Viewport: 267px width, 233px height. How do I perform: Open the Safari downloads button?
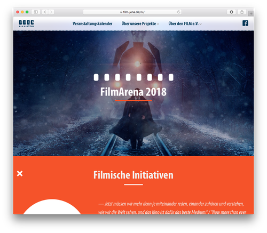click(231, 12)
